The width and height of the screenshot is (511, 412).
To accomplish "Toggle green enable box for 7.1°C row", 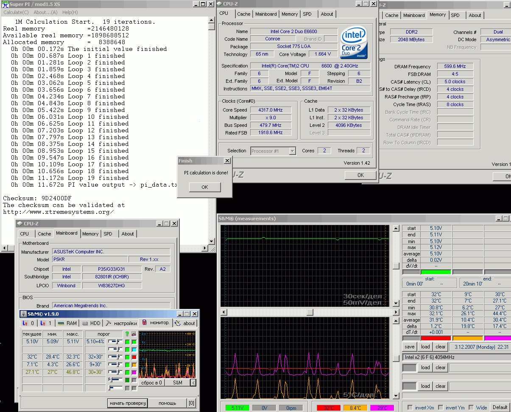I will click(127, 364).
